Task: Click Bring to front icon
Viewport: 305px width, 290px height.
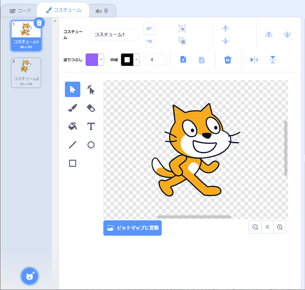Action: pyautogui.click(x=269, y=35)
